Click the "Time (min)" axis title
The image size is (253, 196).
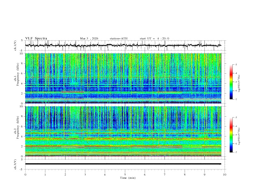point(128,178)
